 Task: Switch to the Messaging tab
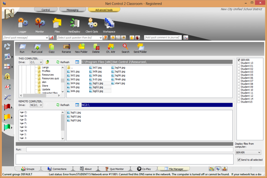click(73, 10)
